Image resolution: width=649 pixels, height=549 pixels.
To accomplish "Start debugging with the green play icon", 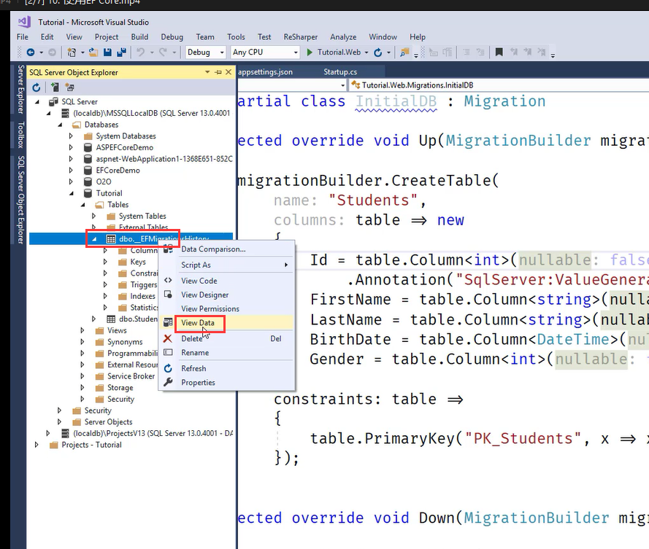I will 310,52.
